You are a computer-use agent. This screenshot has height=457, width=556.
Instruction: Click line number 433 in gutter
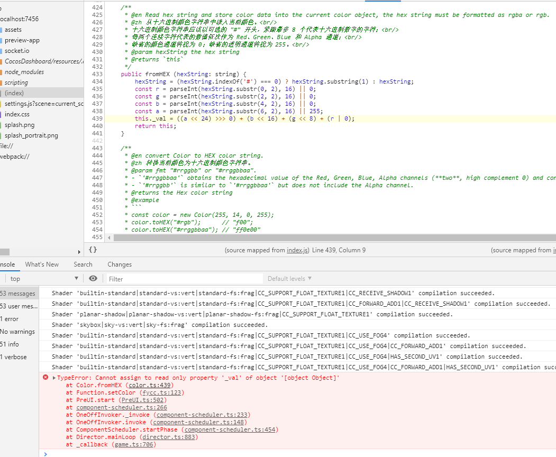tap(97, 74)
